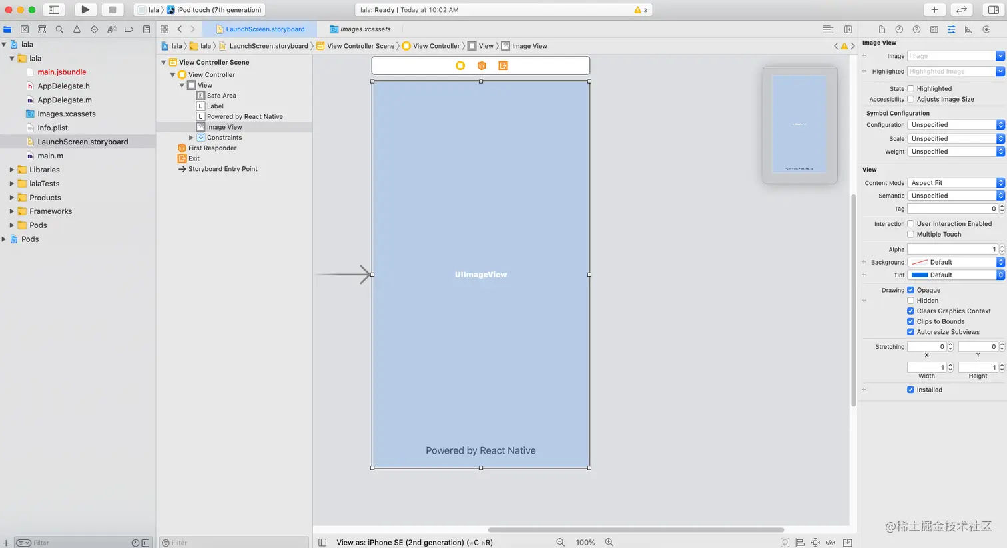Show the Report navigator

point(147,29)
